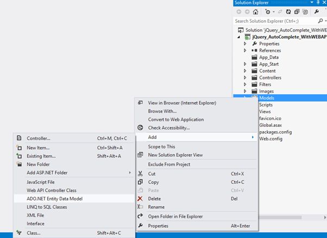This screenshot has width=327, height=238.
Task: Expand the References node
Action: (245, 50)
